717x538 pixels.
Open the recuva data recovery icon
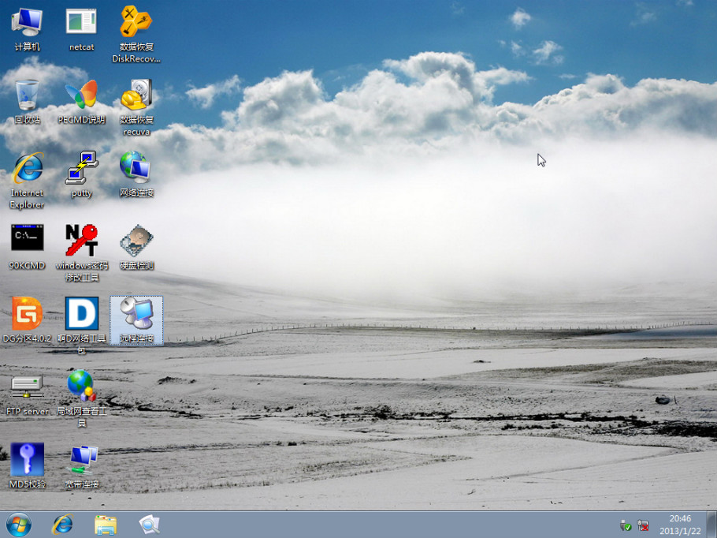tap(136, 95)
